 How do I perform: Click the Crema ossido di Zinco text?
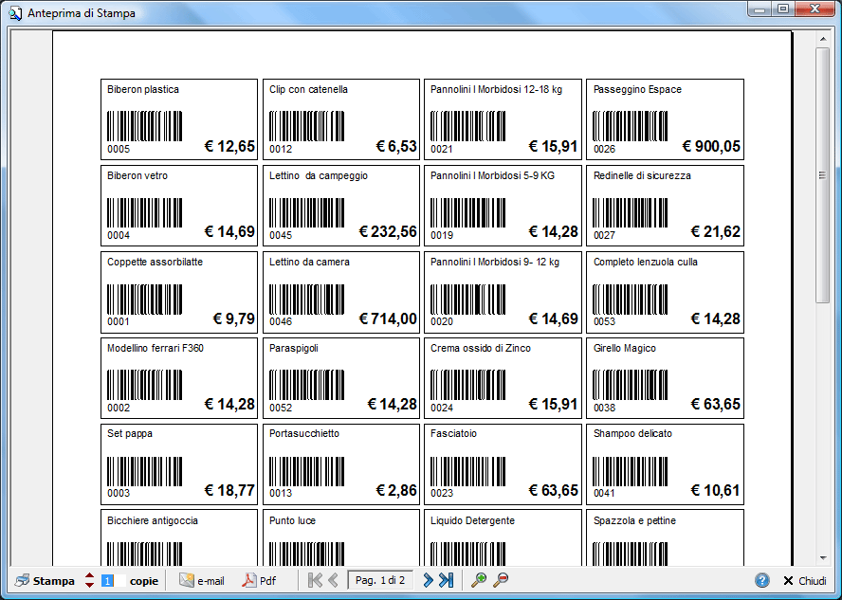[x=480, y=348]
